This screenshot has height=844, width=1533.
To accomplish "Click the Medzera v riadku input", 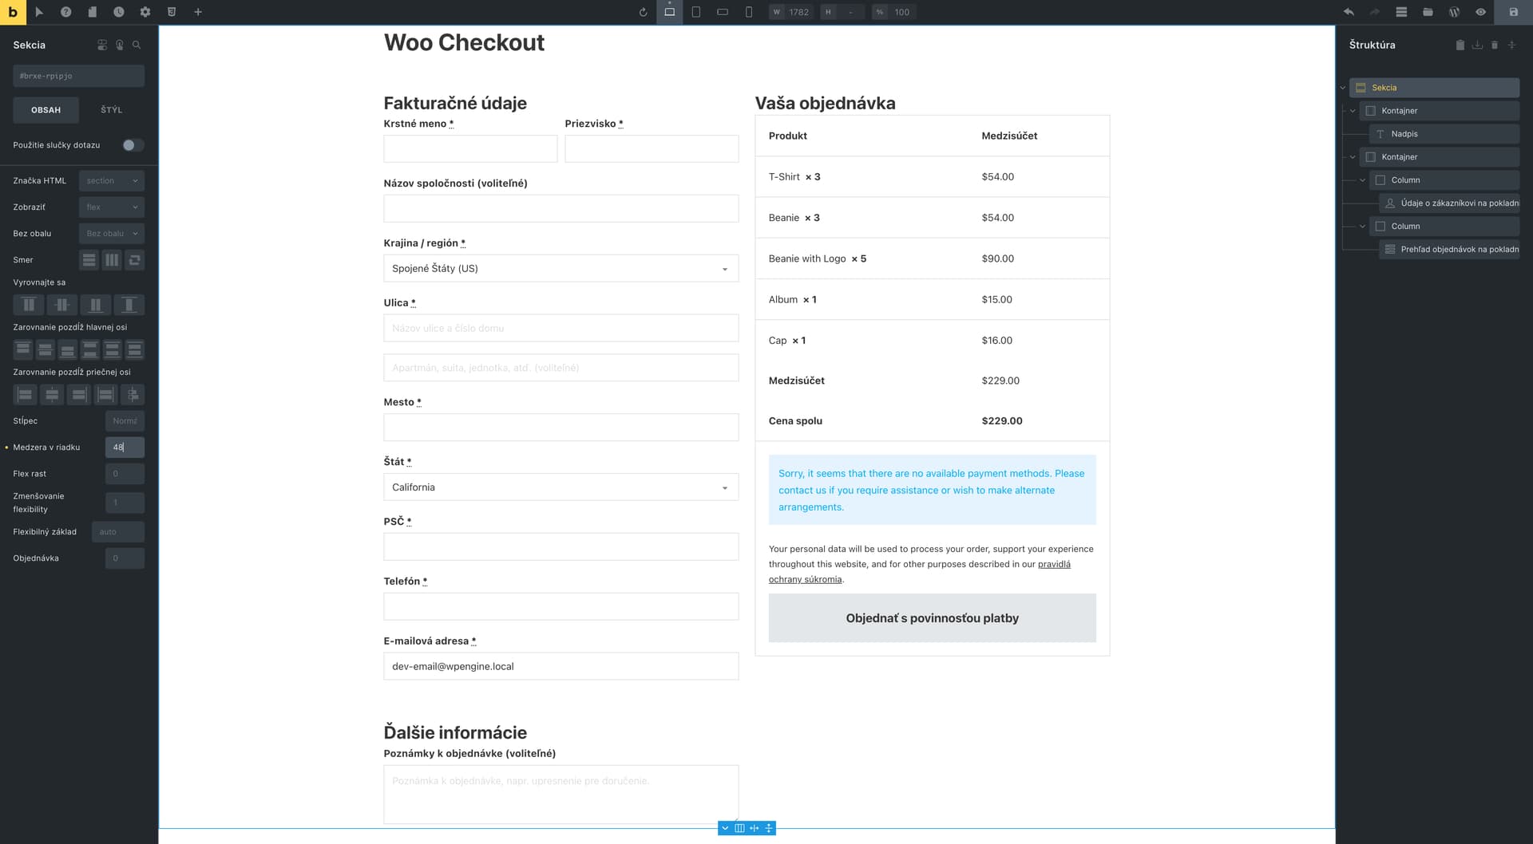I will coord(125,448).
